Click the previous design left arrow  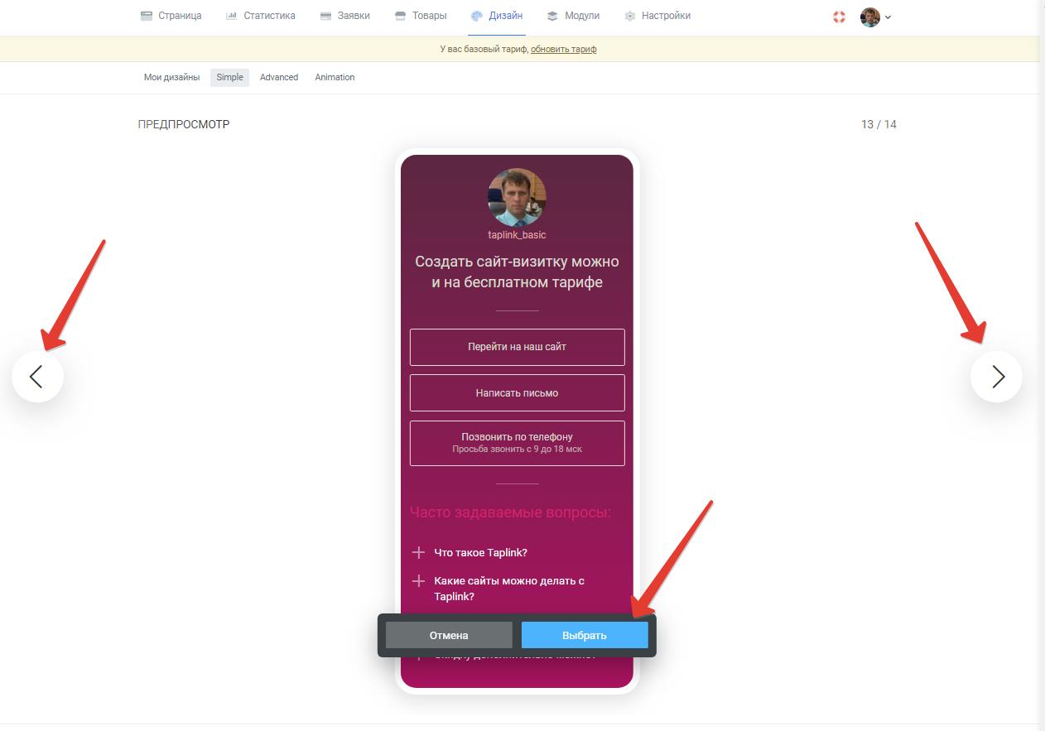click(x=37, y=377)
